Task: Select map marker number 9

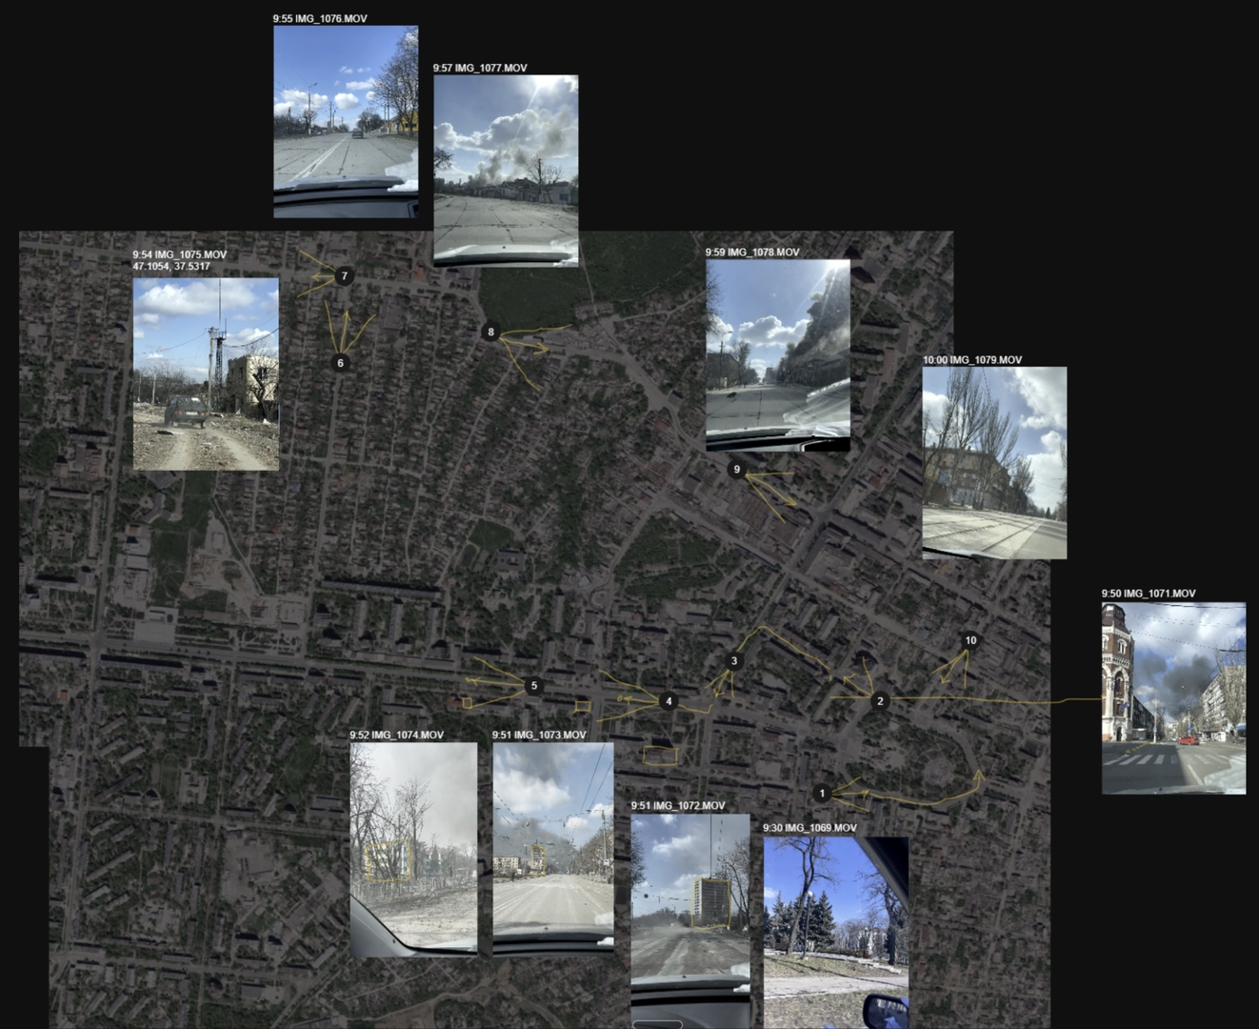Action: 736,469
